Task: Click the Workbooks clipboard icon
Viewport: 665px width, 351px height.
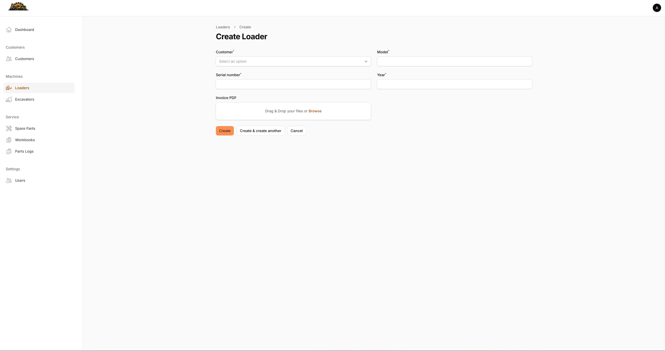Action: click(9, 140)
